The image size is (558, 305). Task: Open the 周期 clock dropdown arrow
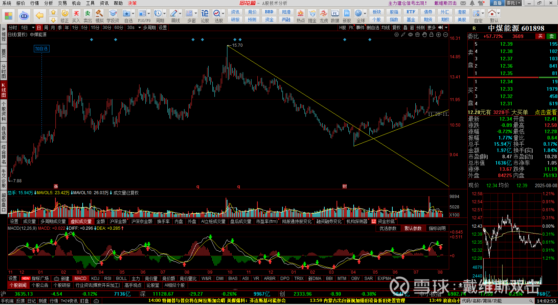pos(164,14)
